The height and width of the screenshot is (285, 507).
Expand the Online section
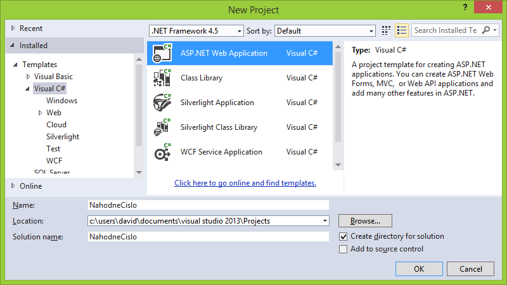pos(13,186)
